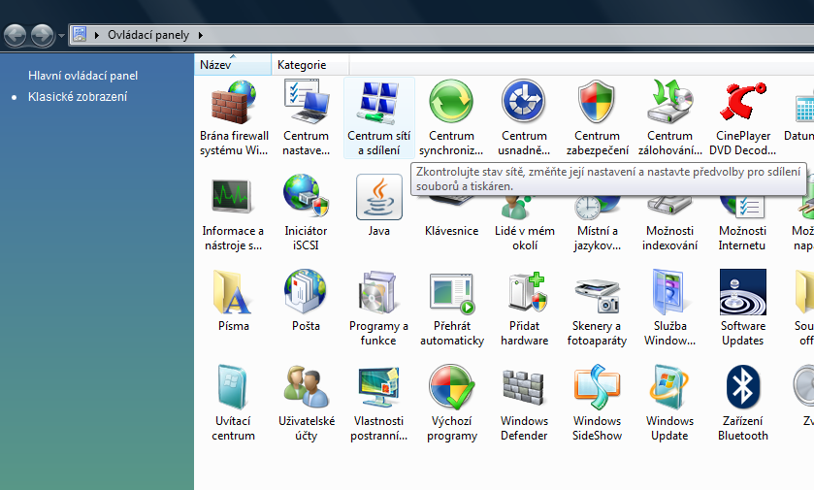Open Zařízení Bluetooth icon
This screenshot has height=490, width=814.
tap(743, 387)
